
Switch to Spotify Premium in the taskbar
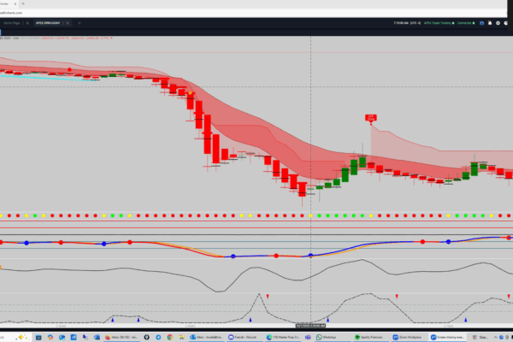[x=369, y=337]
